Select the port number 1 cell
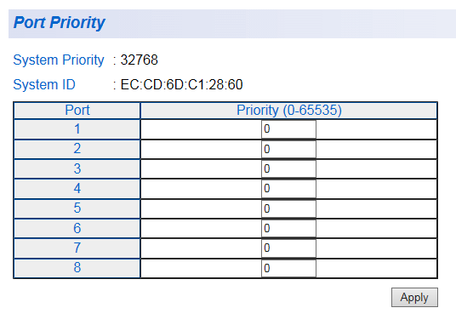 click(77, 129)
